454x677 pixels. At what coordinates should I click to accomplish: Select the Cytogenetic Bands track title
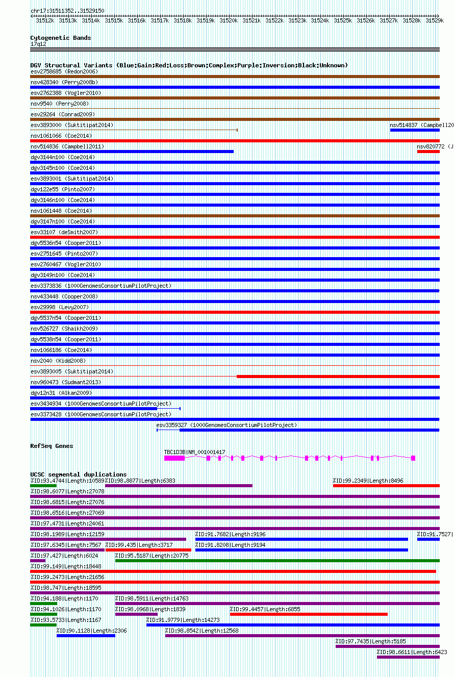61,38
